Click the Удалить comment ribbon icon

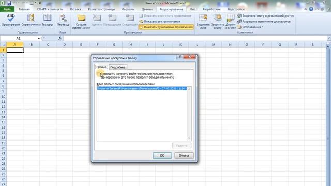point(97,20)
